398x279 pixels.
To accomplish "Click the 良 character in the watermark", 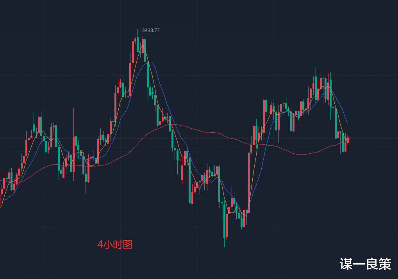I will click(x=372, y=265).
